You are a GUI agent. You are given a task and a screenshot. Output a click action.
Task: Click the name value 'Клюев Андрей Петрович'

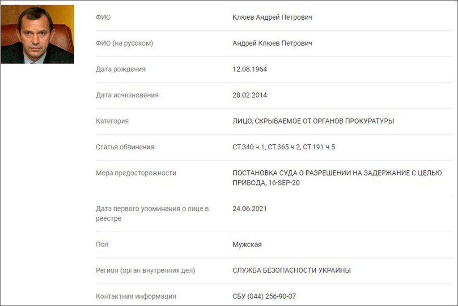(x=272, y=17)
